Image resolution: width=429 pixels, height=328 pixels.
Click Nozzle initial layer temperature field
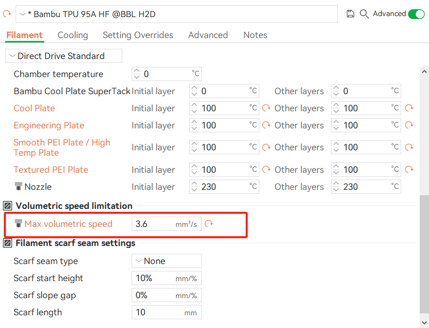224,186
